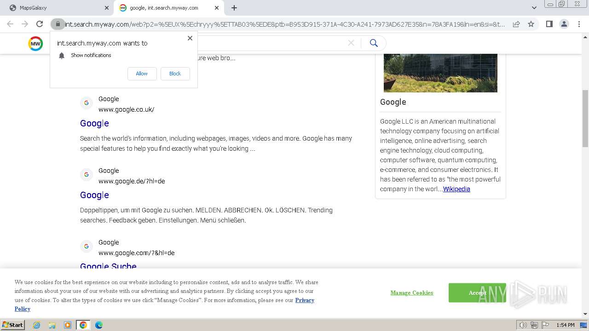Click the volume speaker tray icon
589x331 pixels.
coord(523,325)
